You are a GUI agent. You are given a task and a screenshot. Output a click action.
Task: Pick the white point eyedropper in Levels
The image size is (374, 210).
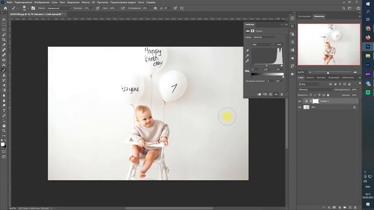point(247,61)
